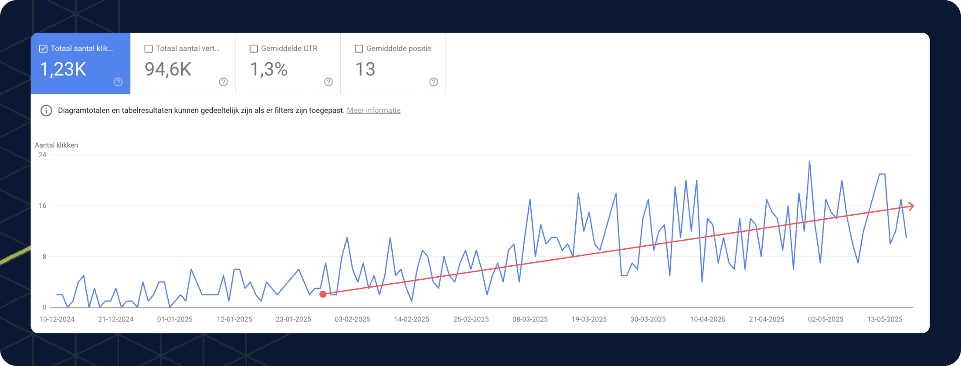Click the info icon beside Diagramtotalen notice
Screen dimensions: 961x366
pos(46,111)
